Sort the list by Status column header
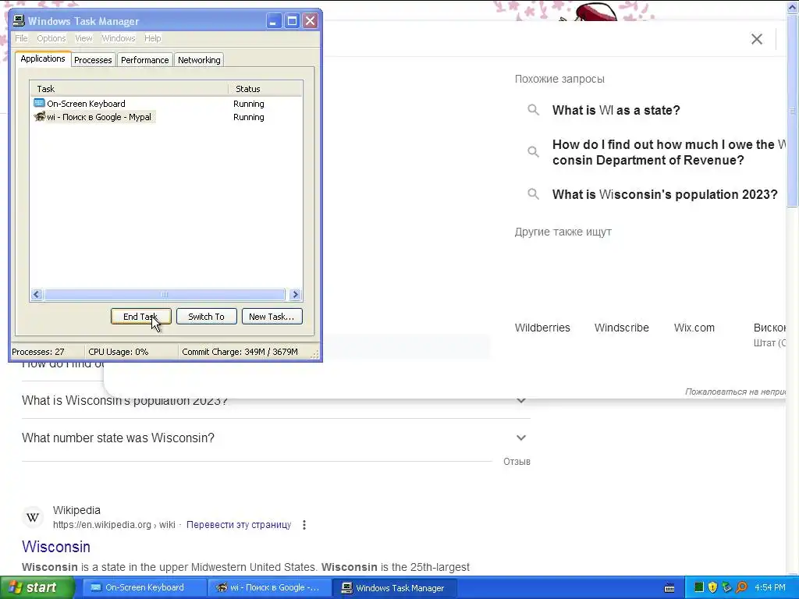 coord(265,89)
